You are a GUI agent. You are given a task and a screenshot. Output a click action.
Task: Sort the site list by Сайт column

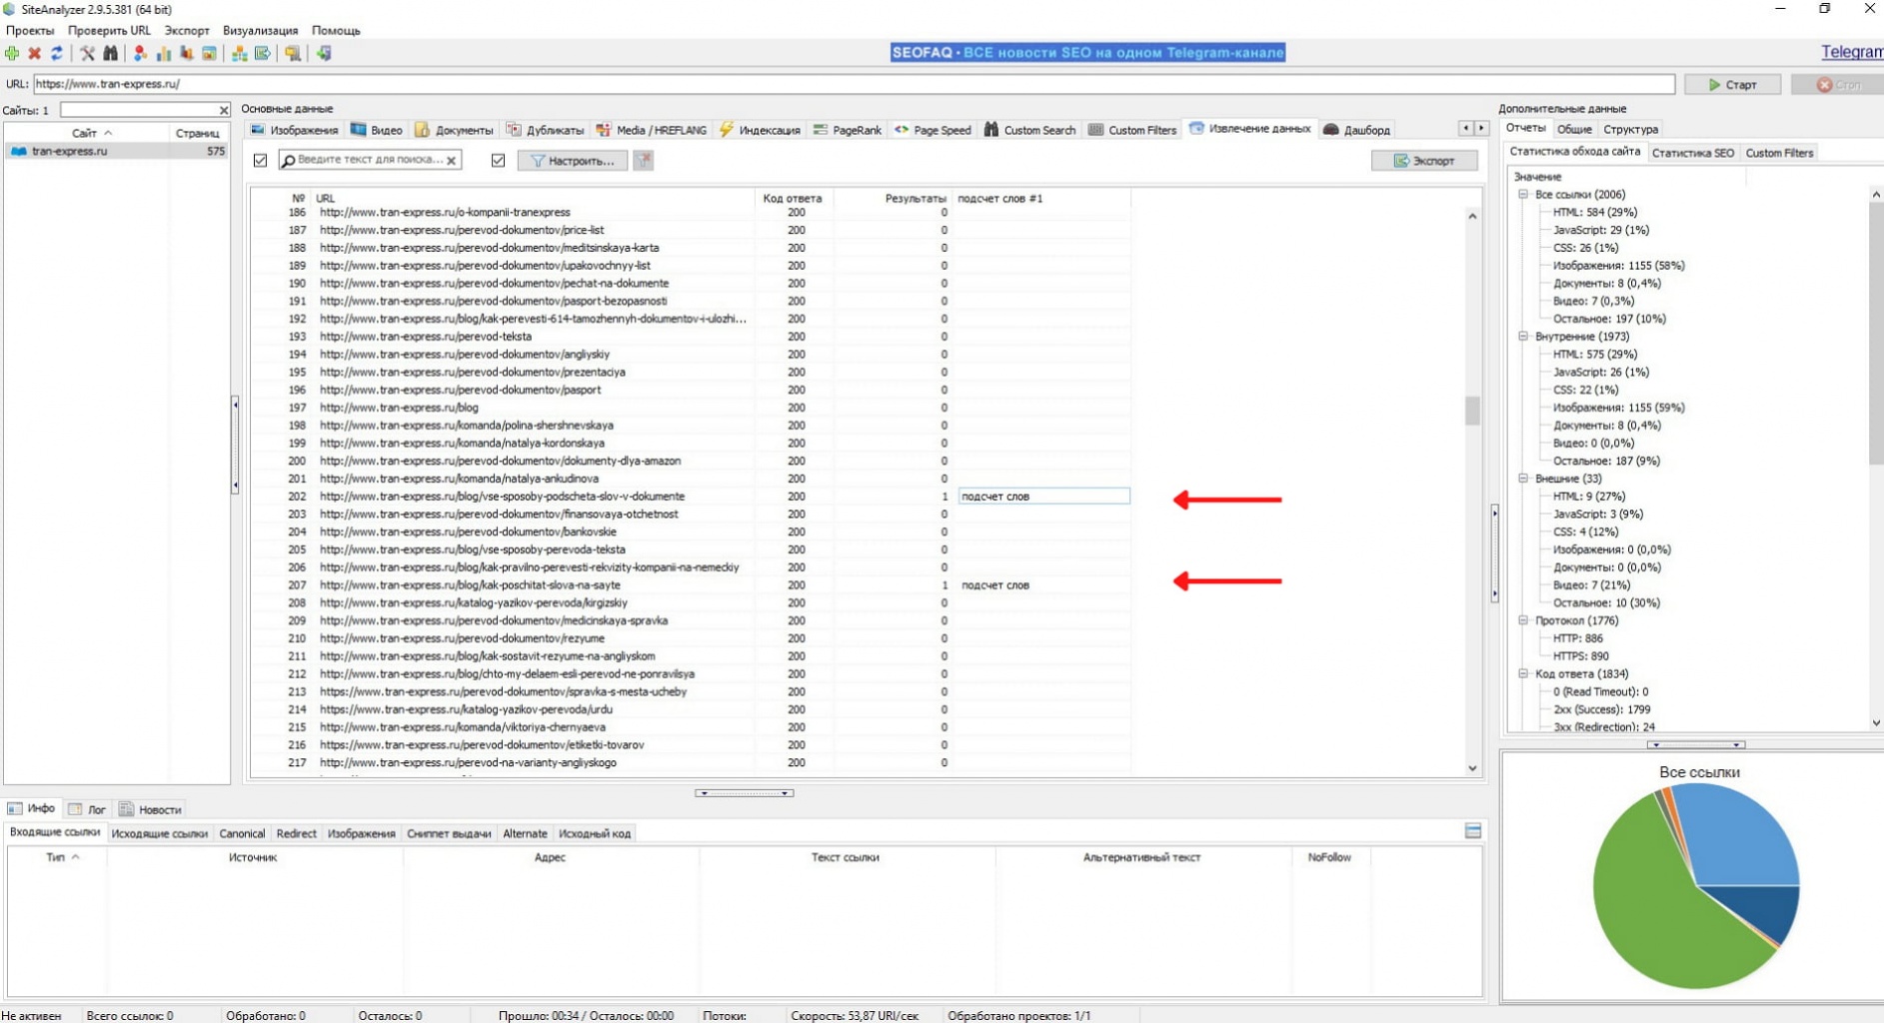tap(85, 133)
